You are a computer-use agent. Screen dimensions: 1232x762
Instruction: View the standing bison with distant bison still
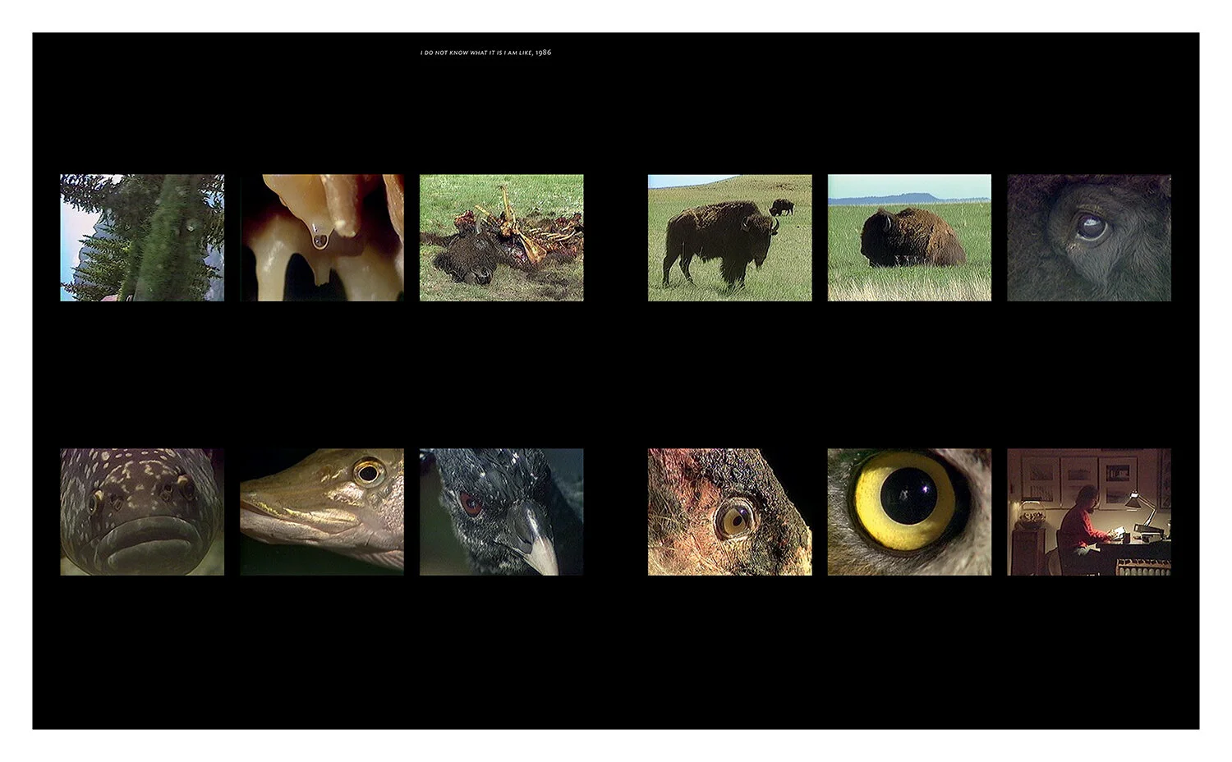tap(729, 237)
